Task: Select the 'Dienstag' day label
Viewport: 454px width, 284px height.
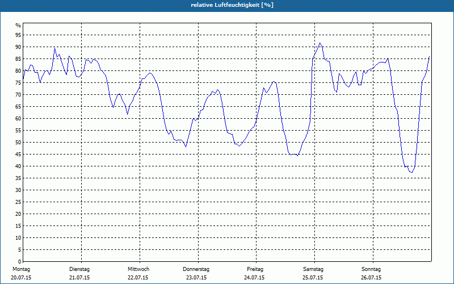Action: click(79, 269)
